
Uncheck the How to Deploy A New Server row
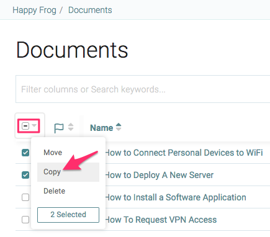[x=25, y=175]
